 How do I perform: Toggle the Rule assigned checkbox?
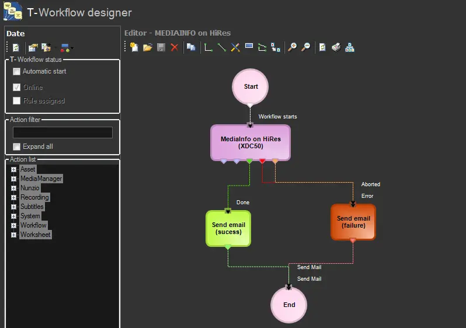tap(17, 100)
